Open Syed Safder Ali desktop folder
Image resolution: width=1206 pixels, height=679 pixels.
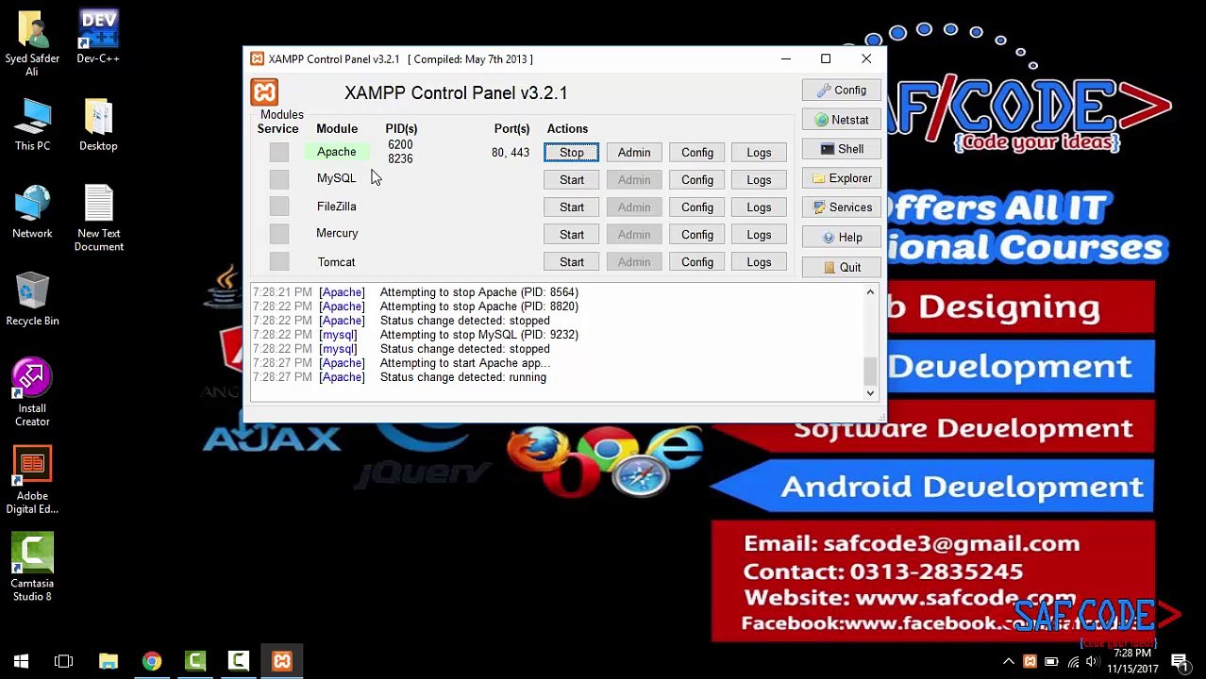[x=32, y=43]
